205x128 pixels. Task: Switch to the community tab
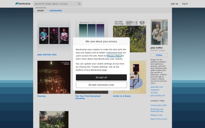point(55,11)
